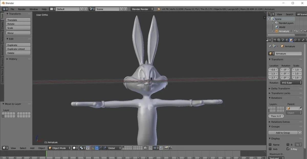Enable the Axis display checkbox
Viewport: 307px width, 159px height.
pyautogui.click(x=270, y=149)
